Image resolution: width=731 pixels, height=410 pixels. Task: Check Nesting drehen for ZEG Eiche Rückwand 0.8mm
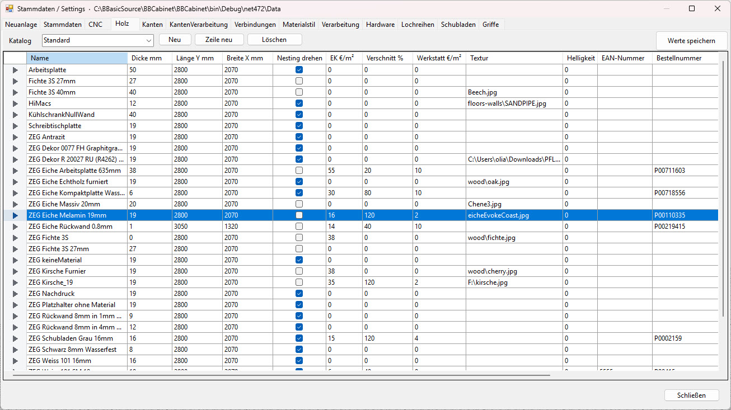pos(299,227)
